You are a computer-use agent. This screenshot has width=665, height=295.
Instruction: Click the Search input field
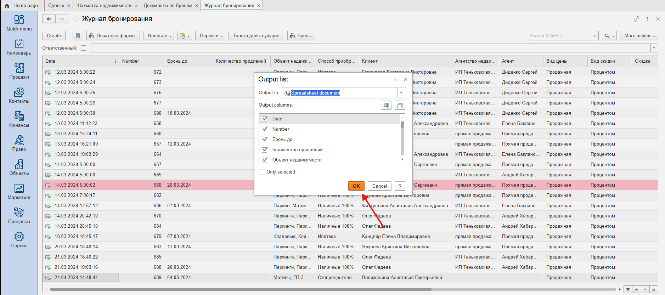click(x=559, y=35)
